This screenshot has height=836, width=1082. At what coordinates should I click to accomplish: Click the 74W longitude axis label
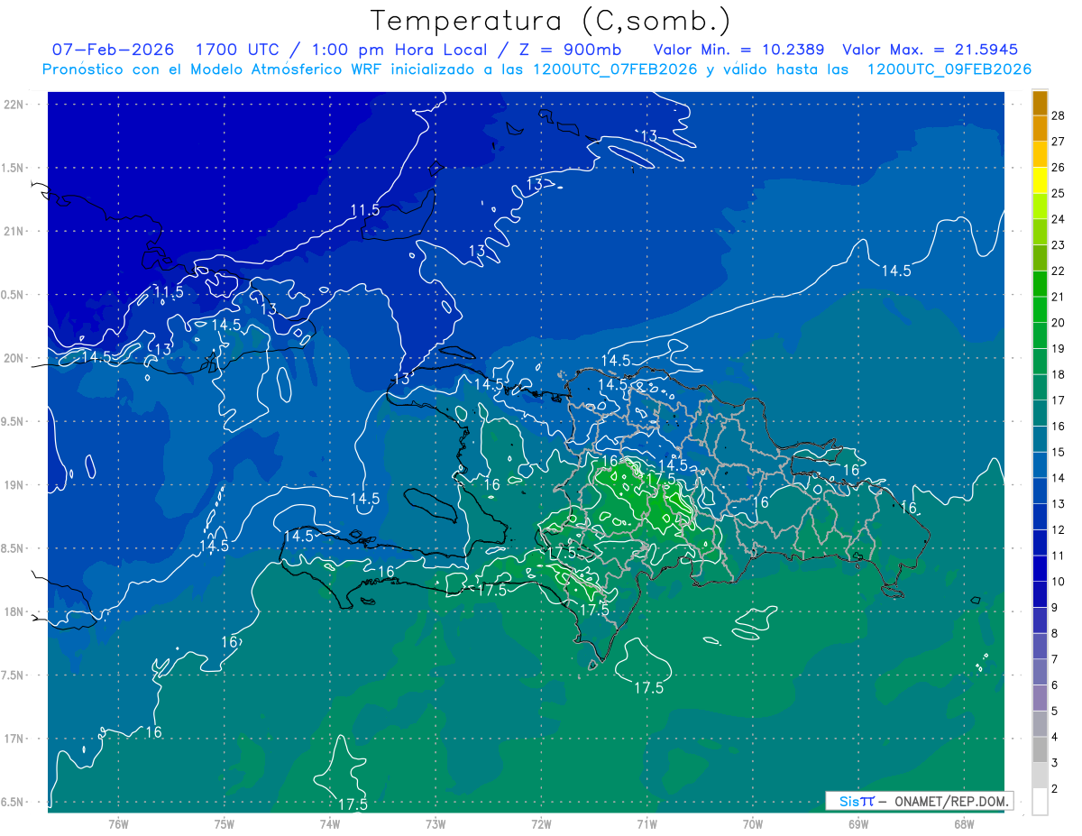(x=329, y=824)
